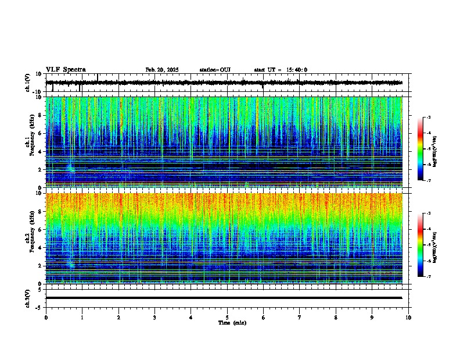
Task: Click the time axis tick label '9'
Action: [x=372, y=318]
